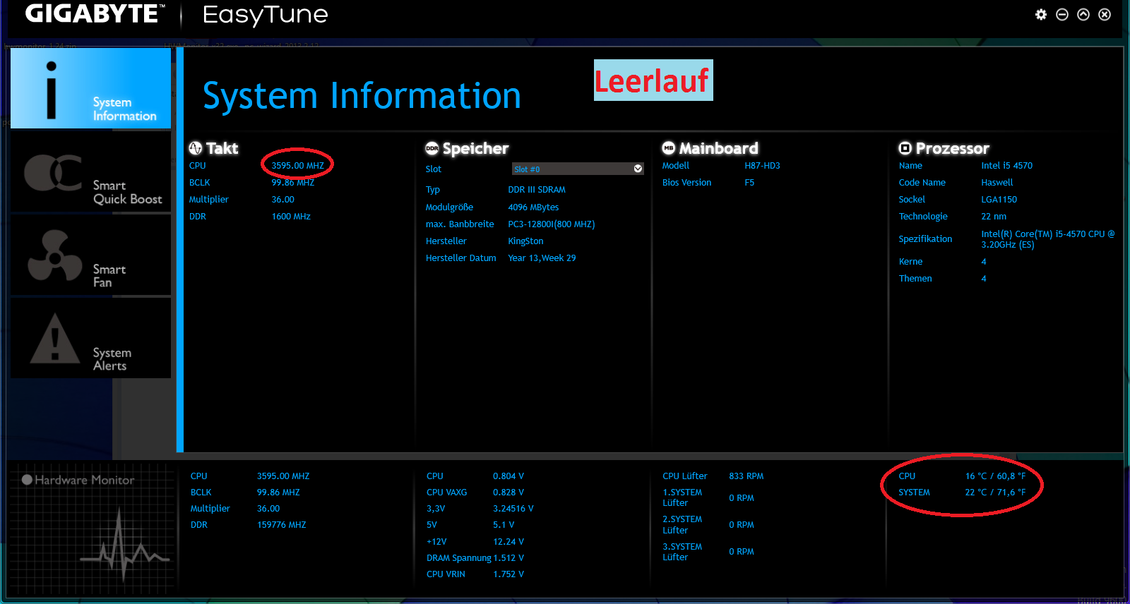Click the Smart Fan propeller icon
This screenshot has width=1130, height=604.
click(x=54, y=256)
